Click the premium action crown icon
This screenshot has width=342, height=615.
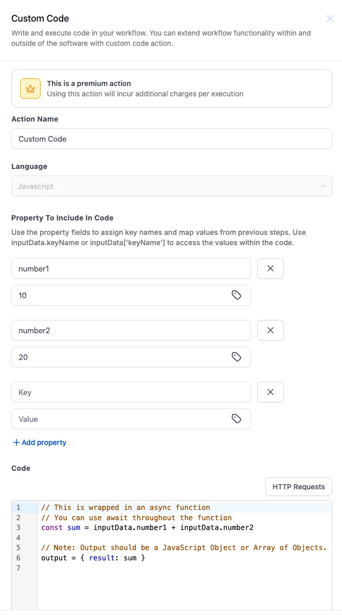(30, 89)
